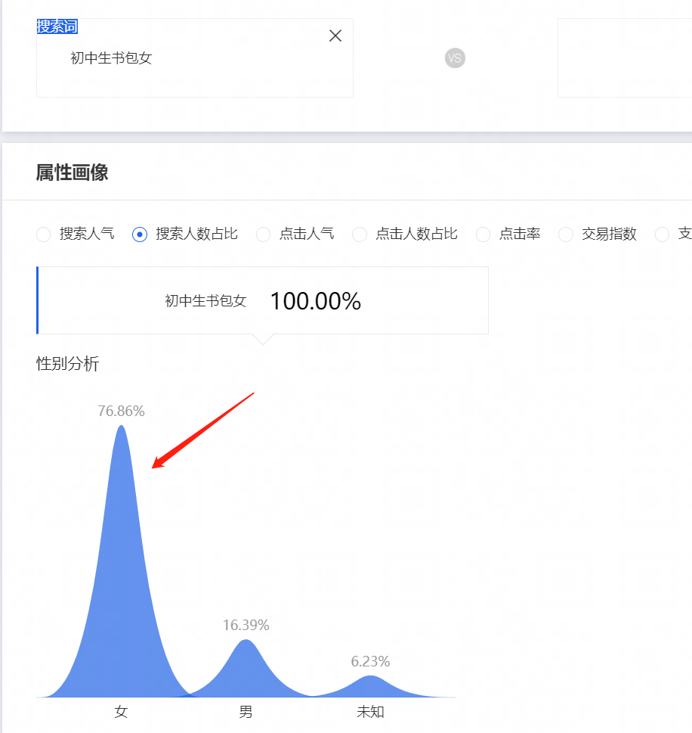
Task: Select the 点击人数占比 metric
Action: tap(360, 234)
